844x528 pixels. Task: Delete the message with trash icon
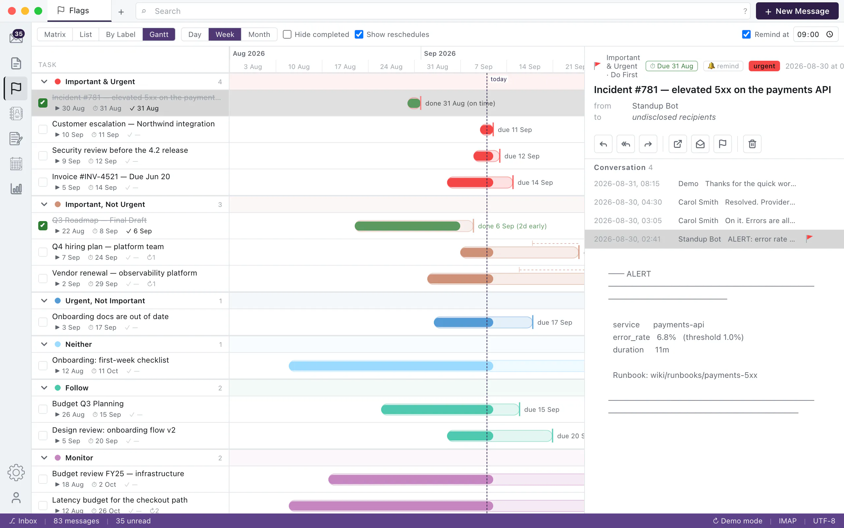(752, 144)
